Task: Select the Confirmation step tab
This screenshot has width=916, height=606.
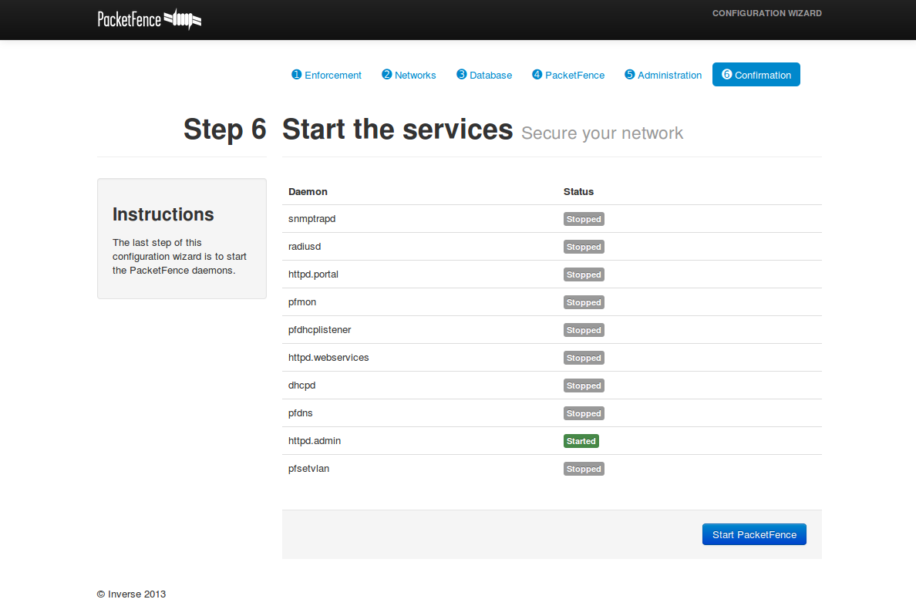Action: click(x=756, y=75)
